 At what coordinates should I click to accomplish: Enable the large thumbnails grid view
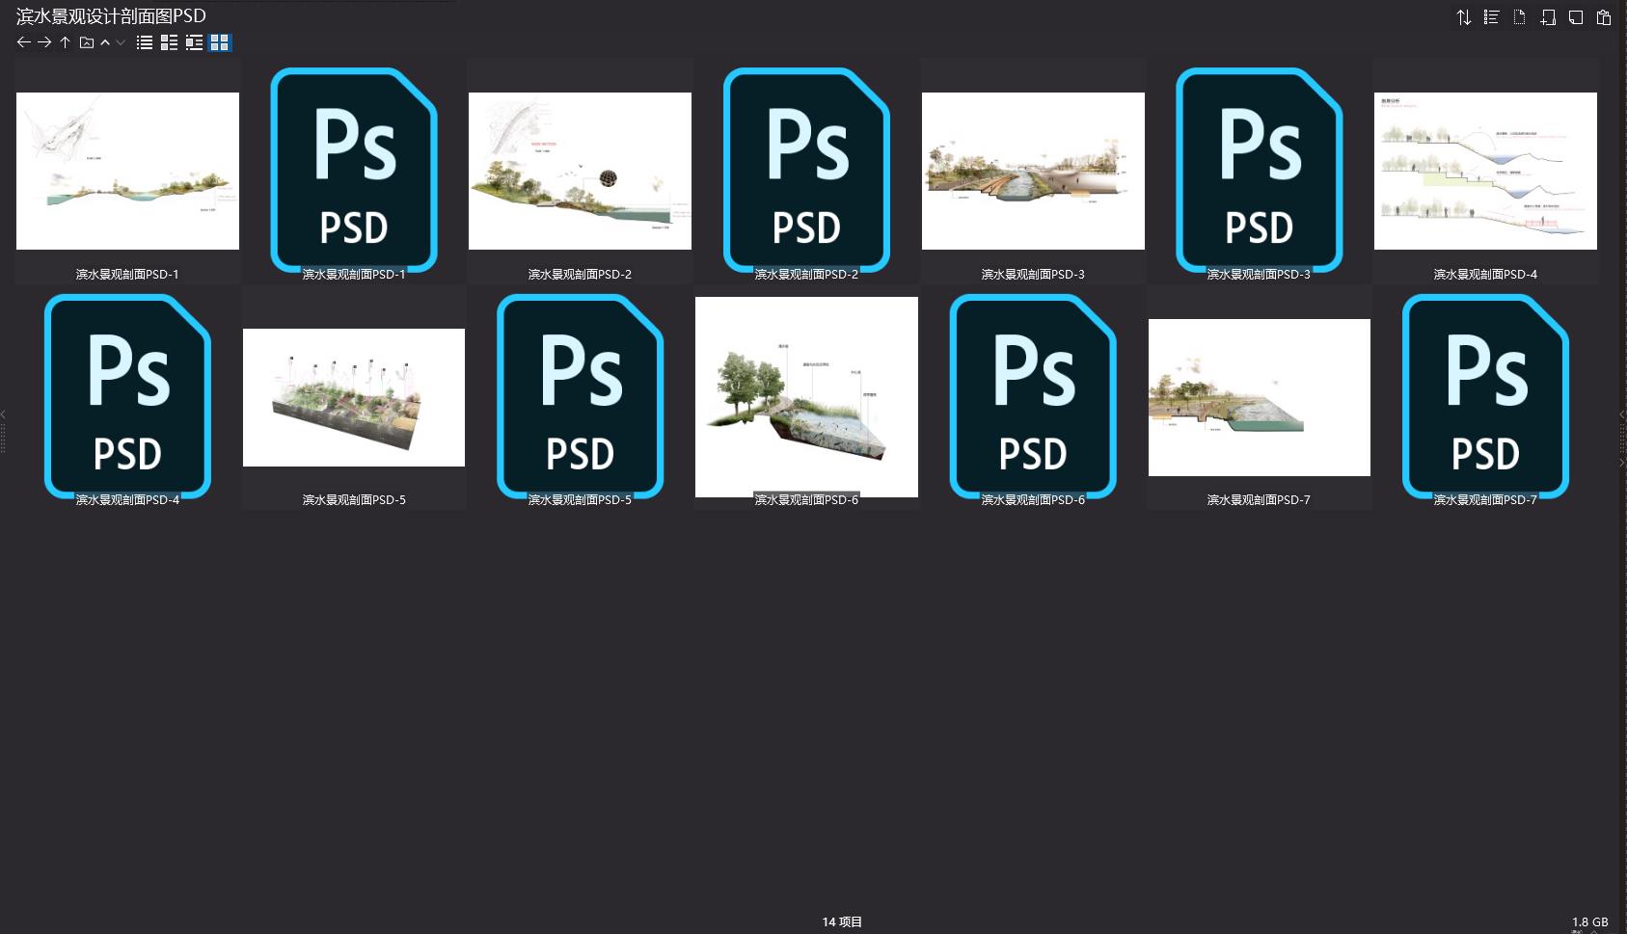click(220, 42)
